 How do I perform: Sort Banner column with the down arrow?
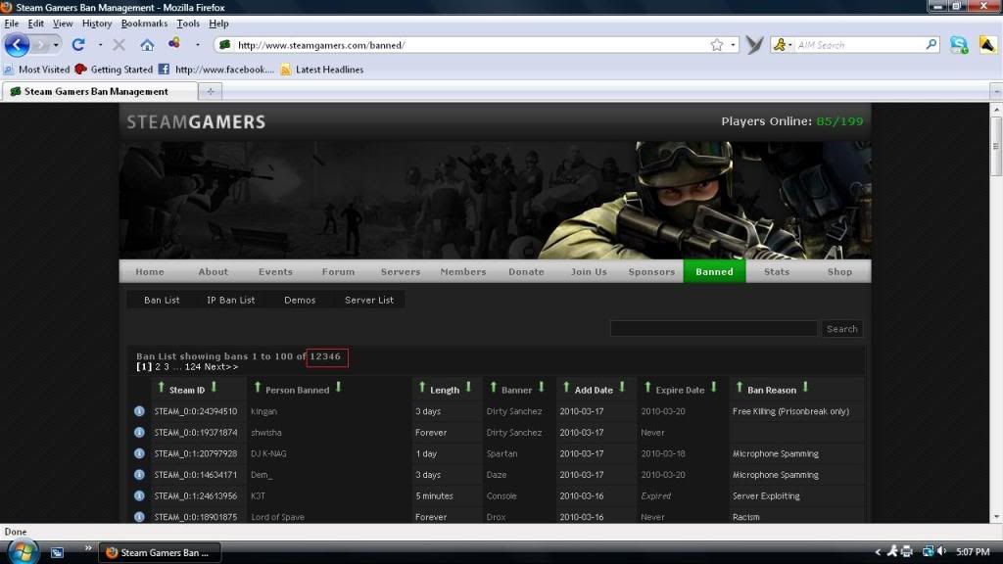click(x=541, y=388)
